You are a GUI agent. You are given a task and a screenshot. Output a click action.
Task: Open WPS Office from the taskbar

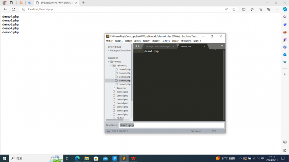pyautogui.click(x=133, y=158)
